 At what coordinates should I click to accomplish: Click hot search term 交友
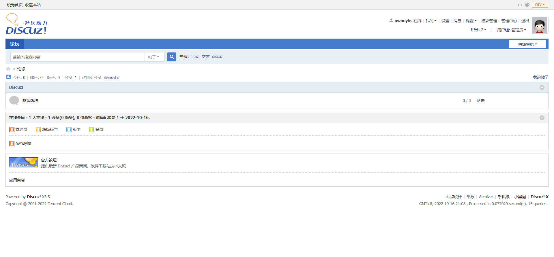point(206,56)
